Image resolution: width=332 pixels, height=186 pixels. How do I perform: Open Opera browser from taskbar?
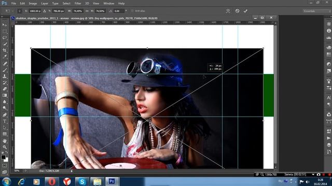pos(52,181)
